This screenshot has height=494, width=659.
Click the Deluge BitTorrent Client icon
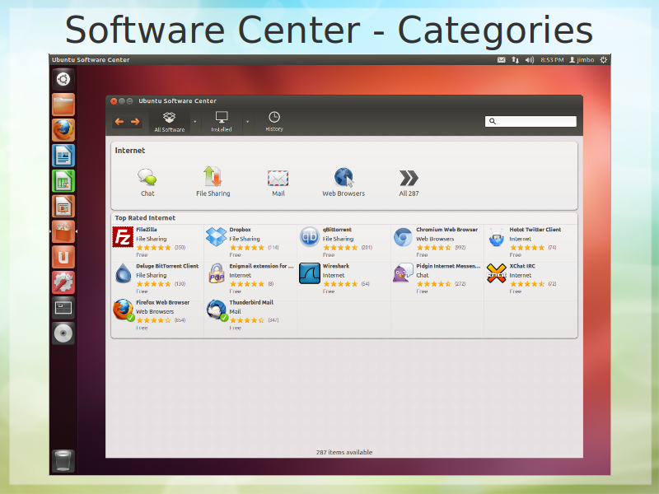(123, 273)
